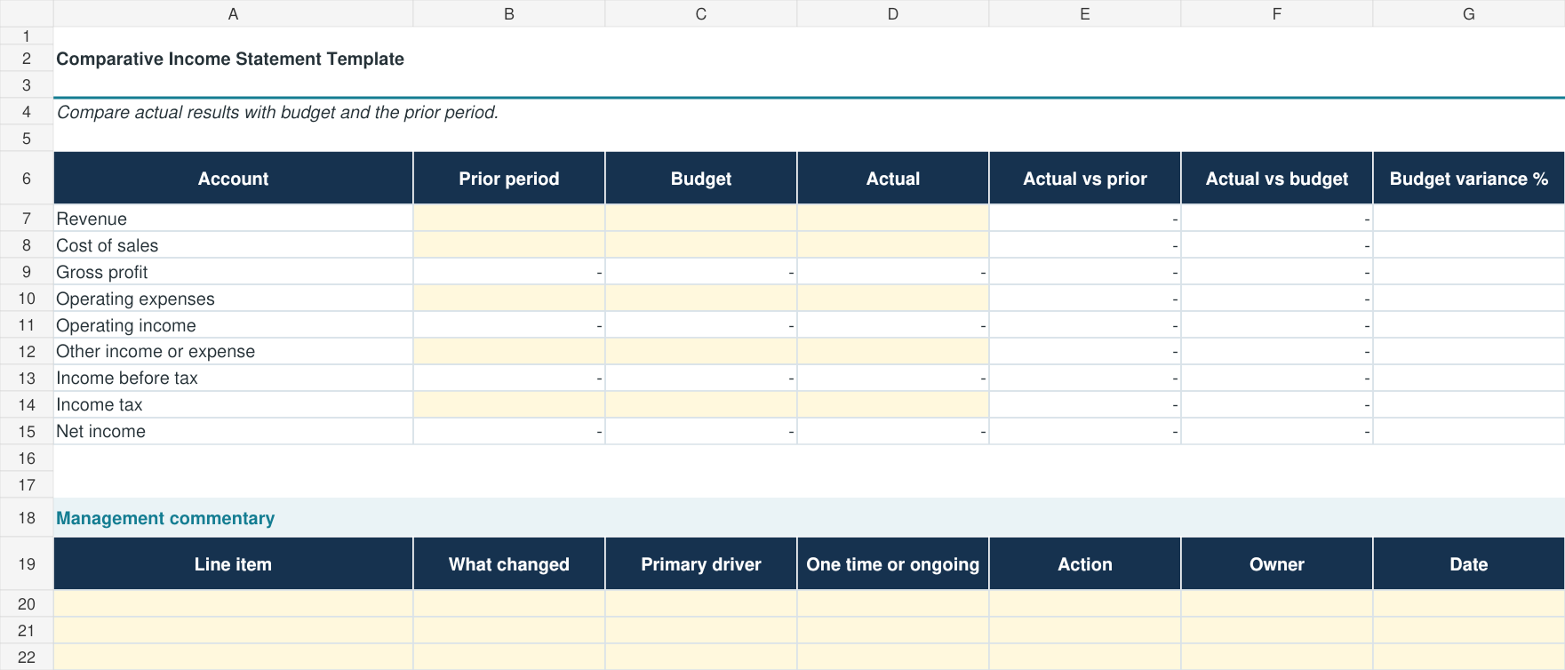Select column A header
Screen dimensions: 1565x670
click(233, 13)
